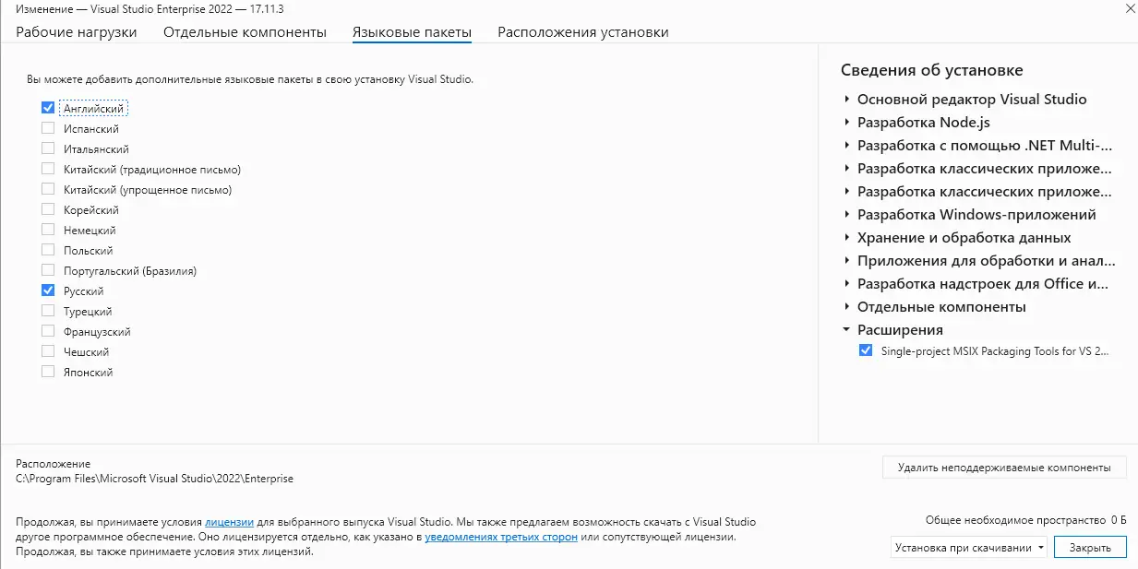Open the Отдельные компоненты tab

coord(245,32)
